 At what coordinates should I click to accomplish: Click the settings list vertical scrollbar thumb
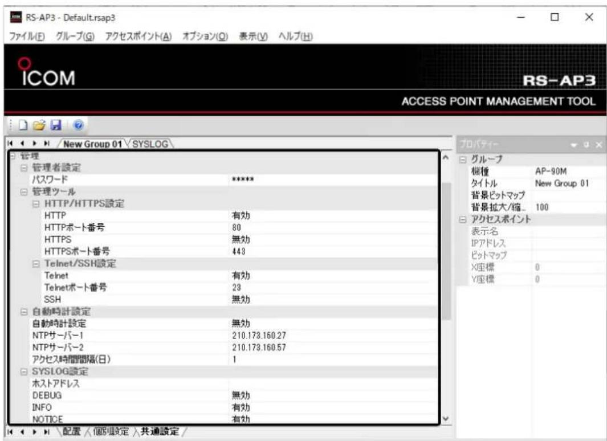446,251
